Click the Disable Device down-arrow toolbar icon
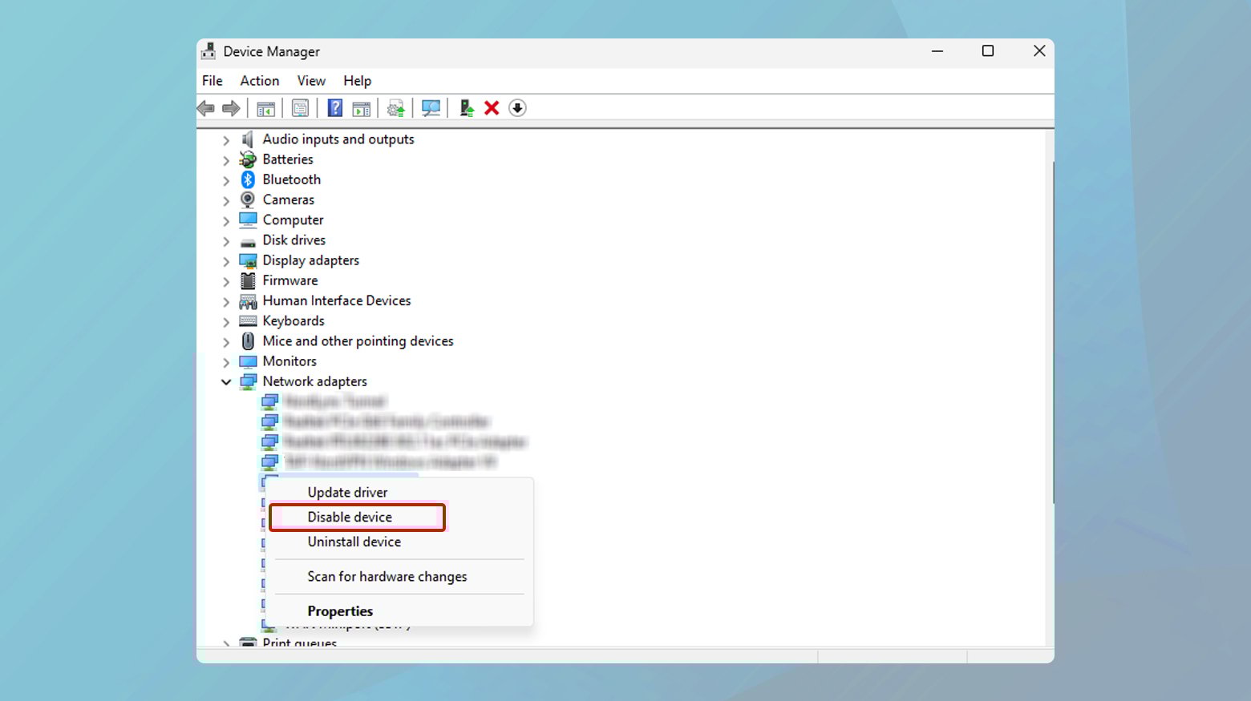 (517, 107)
